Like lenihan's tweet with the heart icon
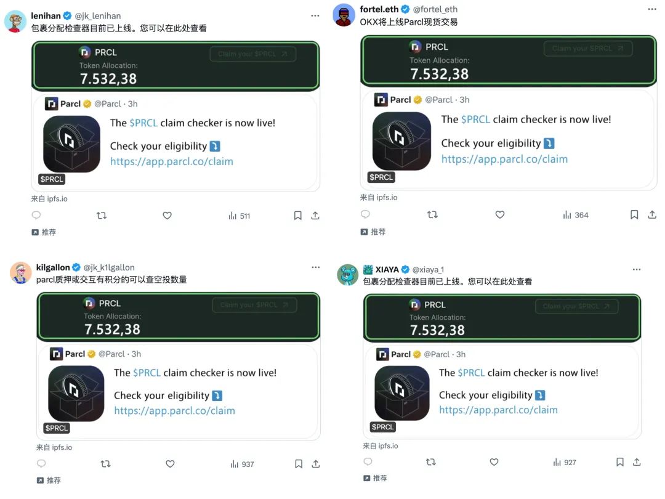The width and height of the screenshot is (665, 499). (167, 216)
